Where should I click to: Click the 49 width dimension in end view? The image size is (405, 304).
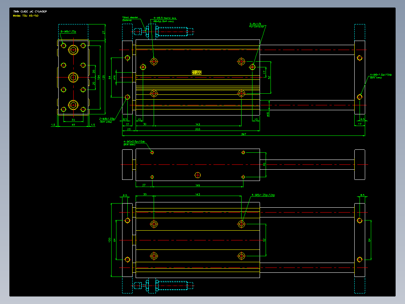pos(73,125)
